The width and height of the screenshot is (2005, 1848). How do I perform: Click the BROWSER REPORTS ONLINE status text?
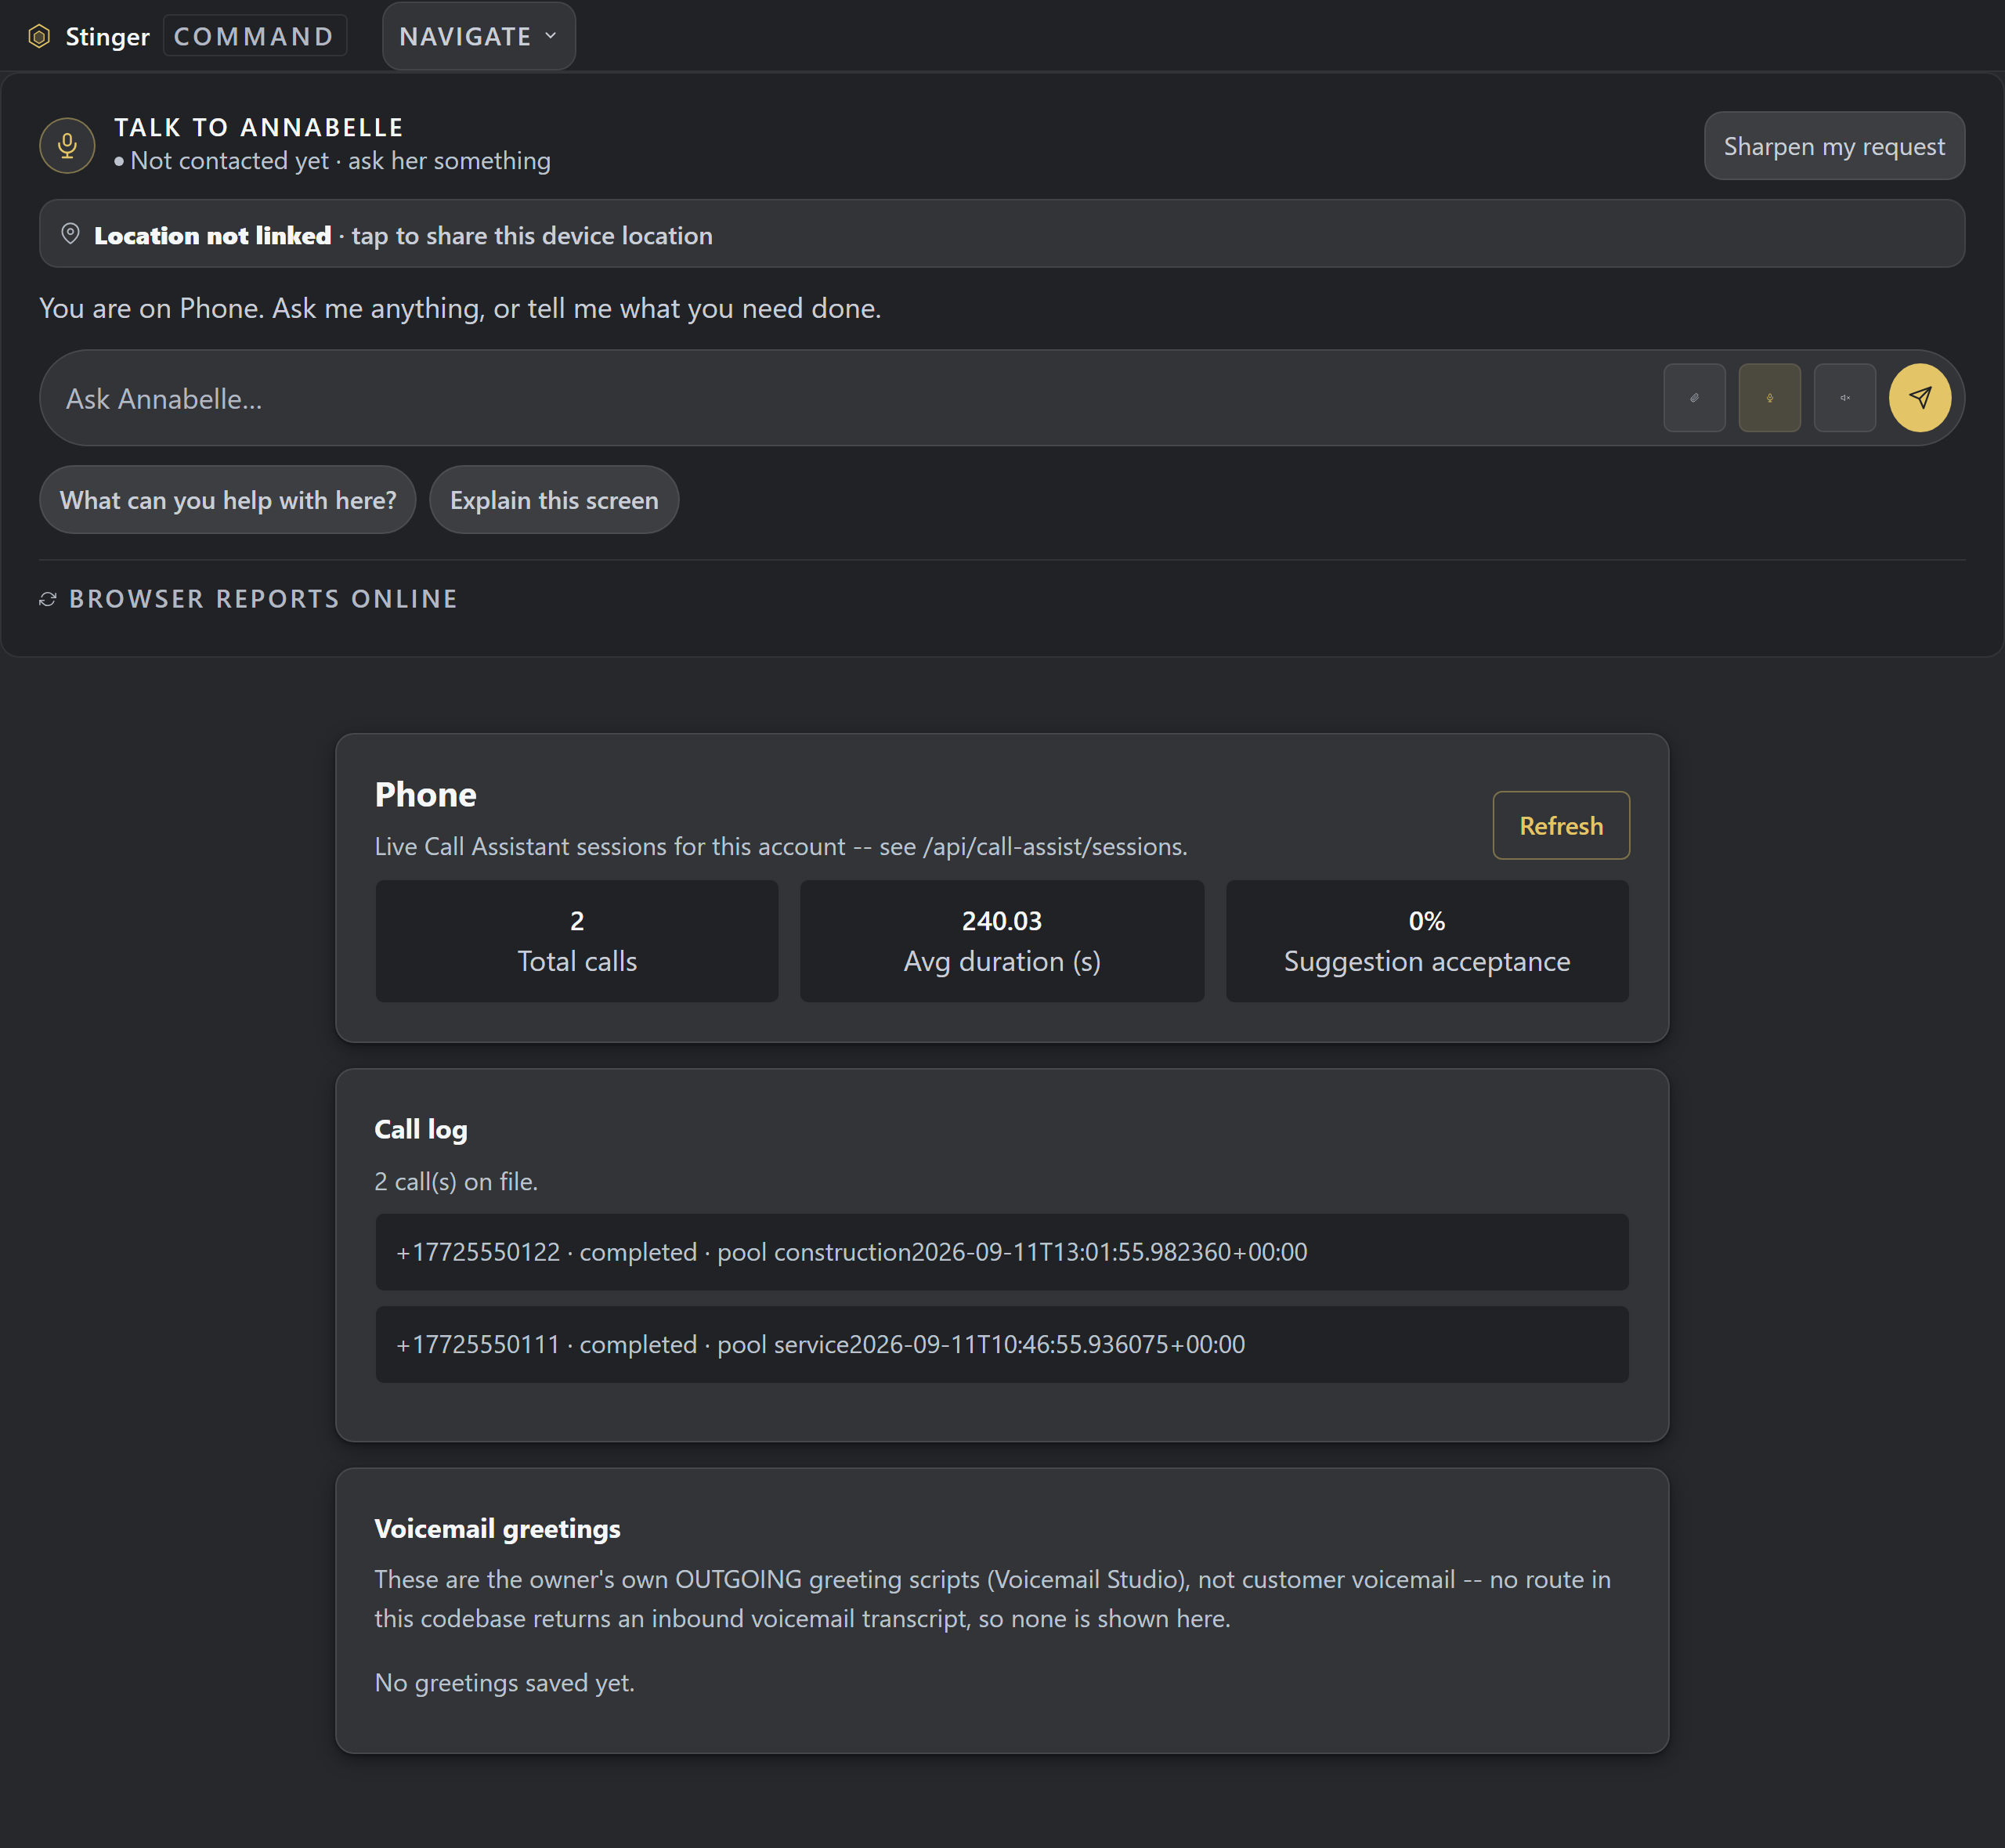(x=263, y=599)
